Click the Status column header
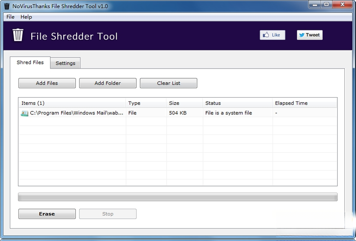Viewport: 356px width, 241px height. click(x=237, y=103)
